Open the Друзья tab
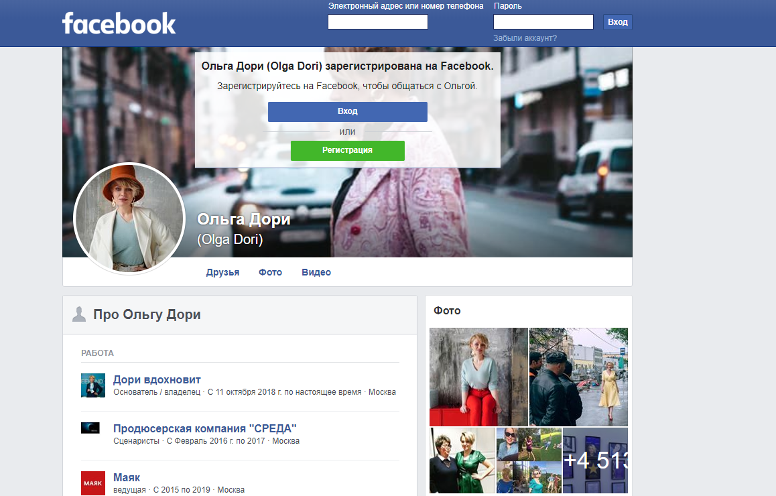 [x=222, y=272]
